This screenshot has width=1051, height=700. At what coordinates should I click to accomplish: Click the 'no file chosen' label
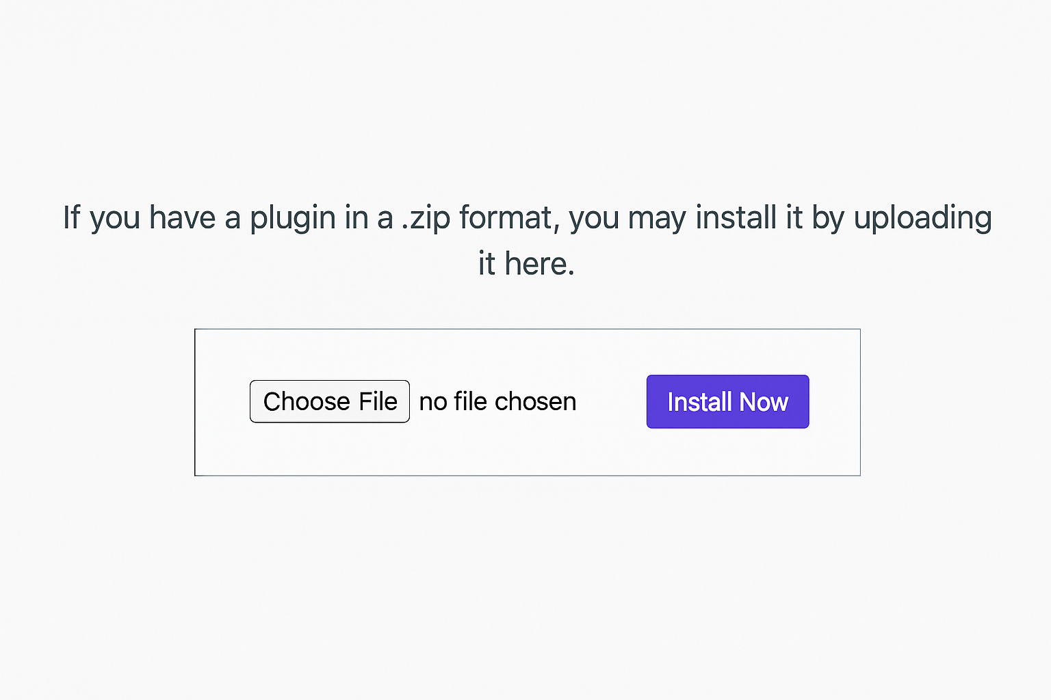[497, 401]
